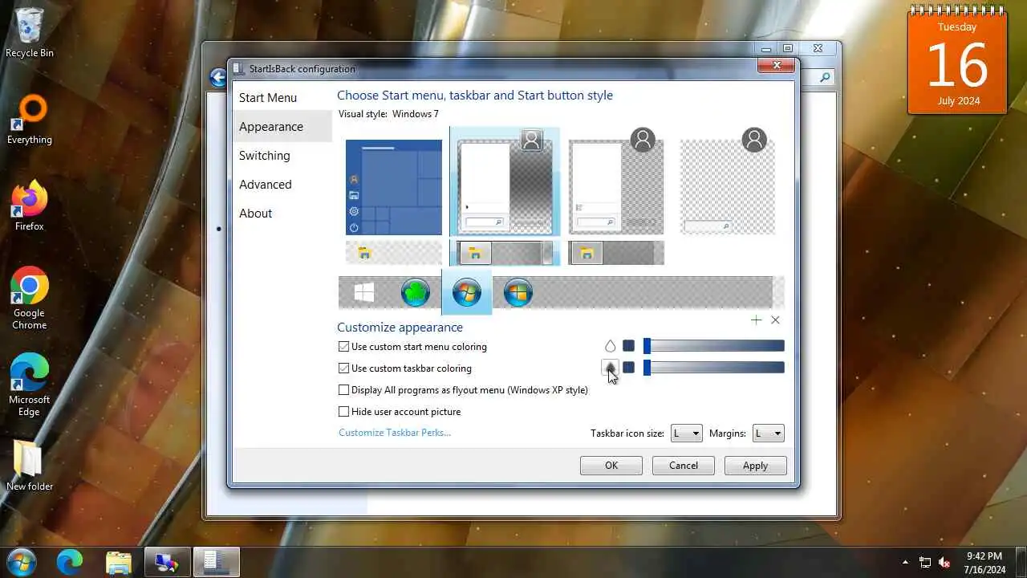Viewport: 1027px width, 578px height.
Task: Toggle Use custom taskbar coloring
Action: pos(405,368)
